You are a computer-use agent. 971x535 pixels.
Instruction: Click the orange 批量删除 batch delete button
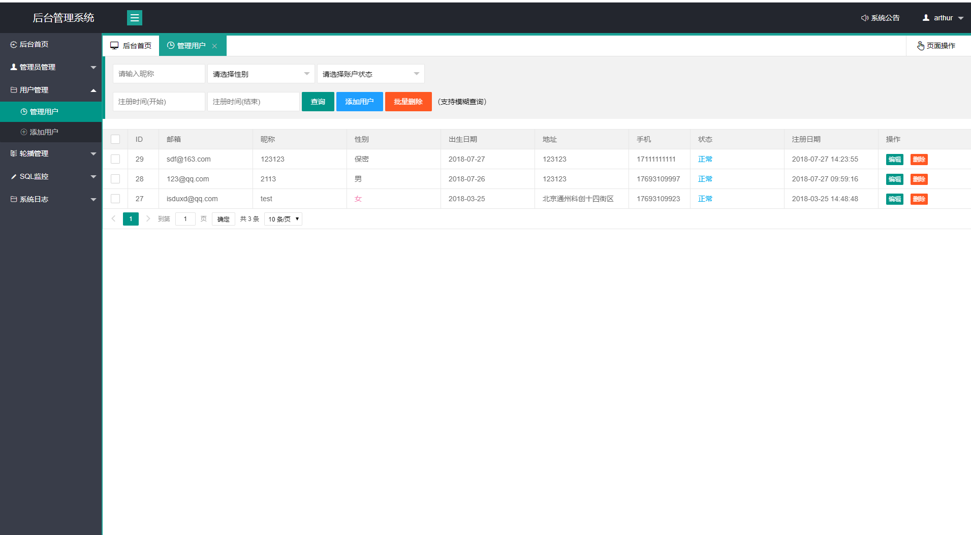coord(408,101)
